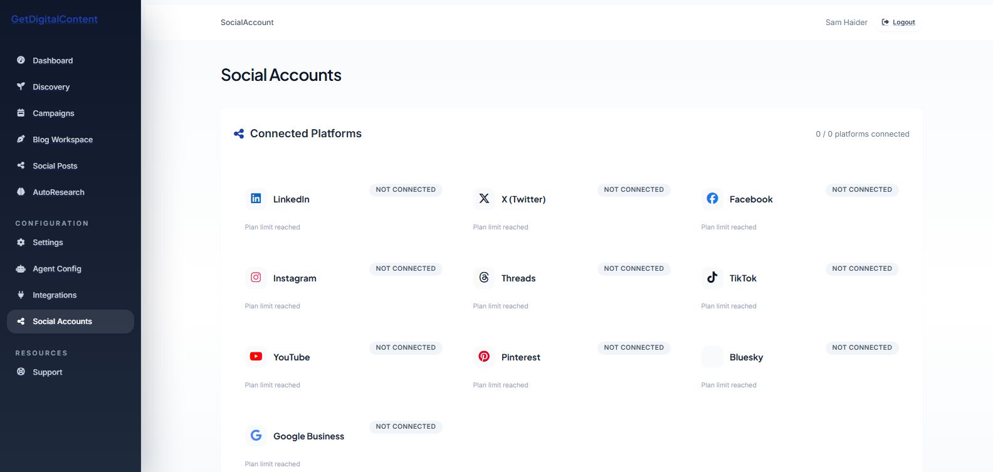
Task: Click the TikTok logo icon
Action: 712,278
